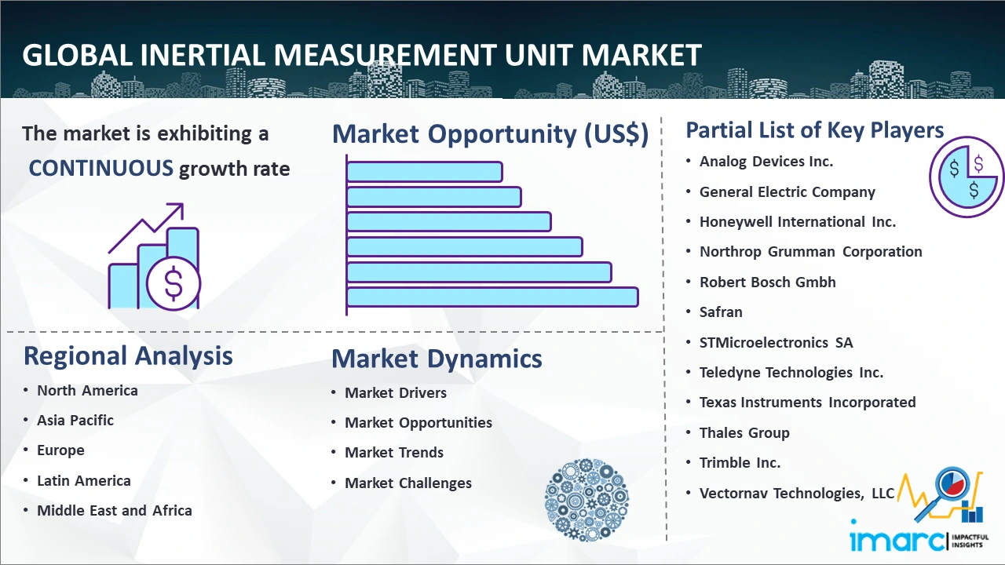Click the Global Inertial Measurement Unit Market title
This screenshot has width=1005, height=565.
tap(362, 55)
